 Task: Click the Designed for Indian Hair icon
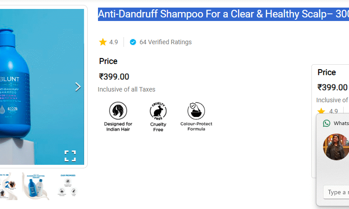118,111
